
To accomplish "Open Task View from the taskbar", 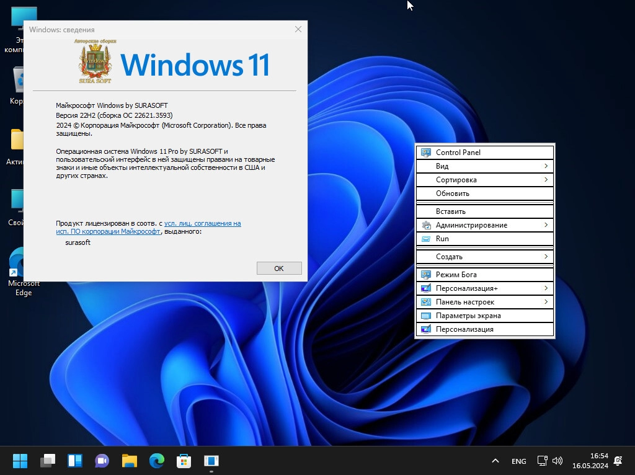I will pyautogui.click(x=48, y=461).
